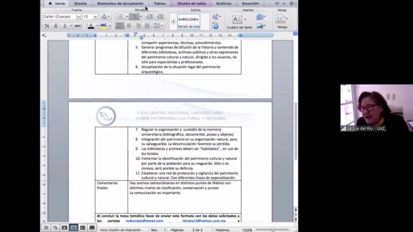Apply Párrafo de lista style
The height and width of the screenshot is (232, 413).
pos(189,21)
